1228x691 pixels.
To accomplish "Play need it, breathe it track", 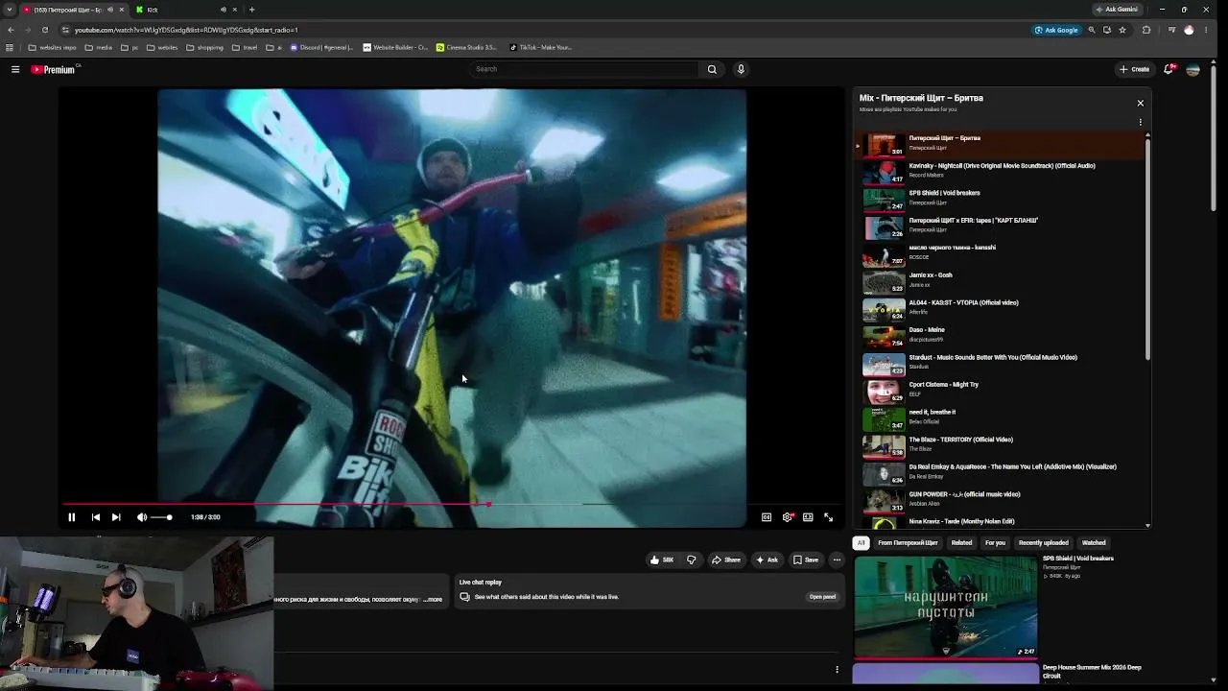I will 1002,419.
